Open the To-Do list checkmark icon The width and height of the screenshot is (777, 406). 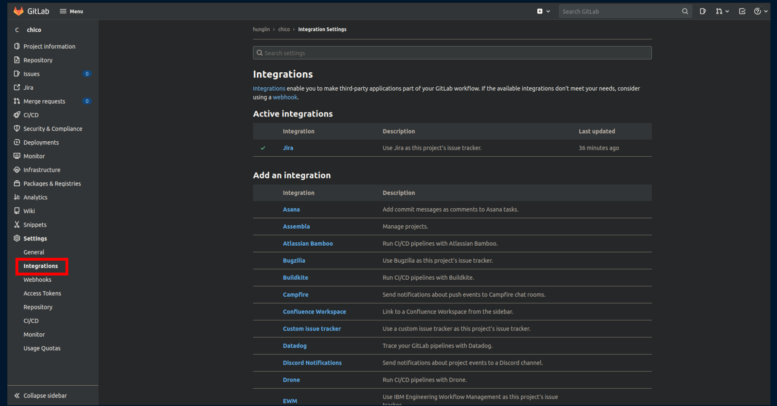point(742,11)
